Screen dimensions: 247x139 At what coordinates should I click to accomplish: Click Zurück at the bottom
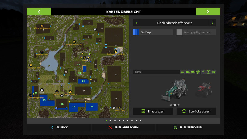click(x=60, y=127)
